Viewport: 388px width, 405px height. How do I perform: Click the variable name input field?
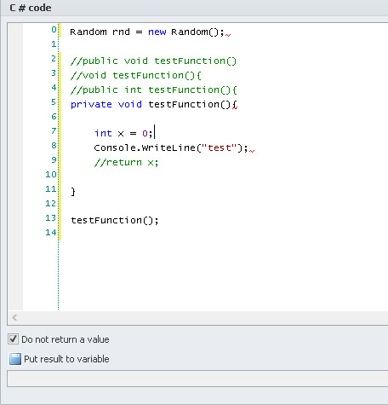(197, 379)
